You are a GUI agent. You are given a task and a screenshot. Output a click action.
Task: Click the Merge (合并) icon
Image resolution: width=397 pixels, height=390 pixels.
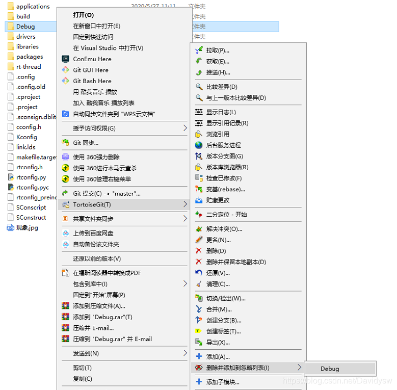[x=199, y=309]
